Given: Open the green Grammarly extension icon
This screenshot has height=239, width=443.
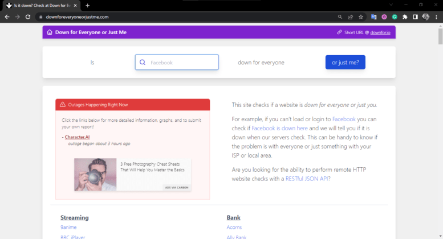Looking at the screenshot, I should coord(395,17).
